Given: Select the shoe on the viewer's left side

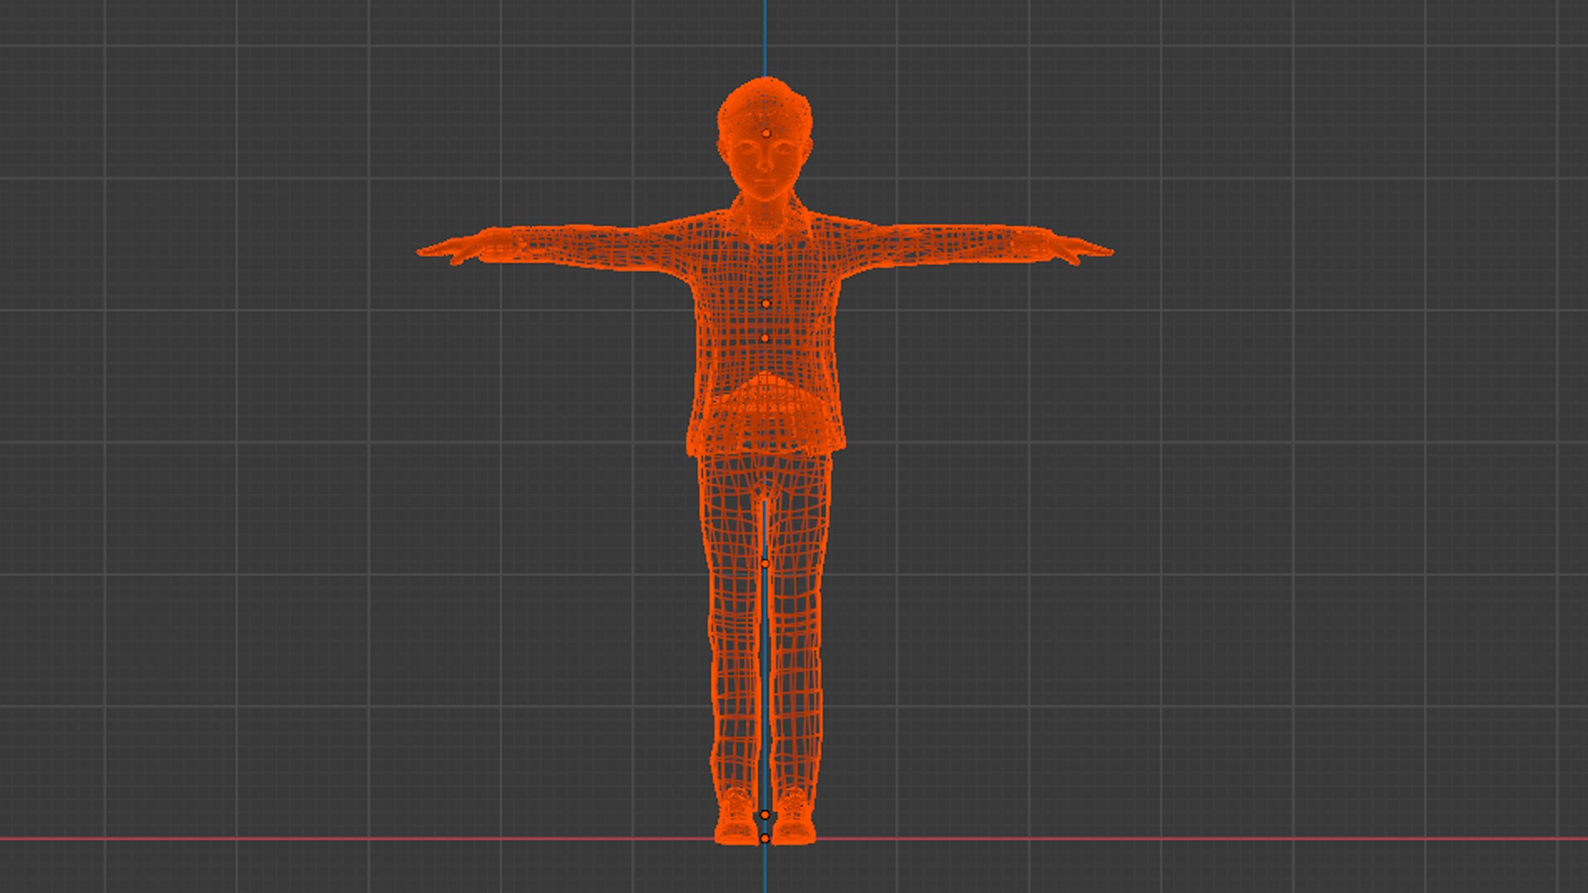Looking at the screenshot, I should click(736, 818).
